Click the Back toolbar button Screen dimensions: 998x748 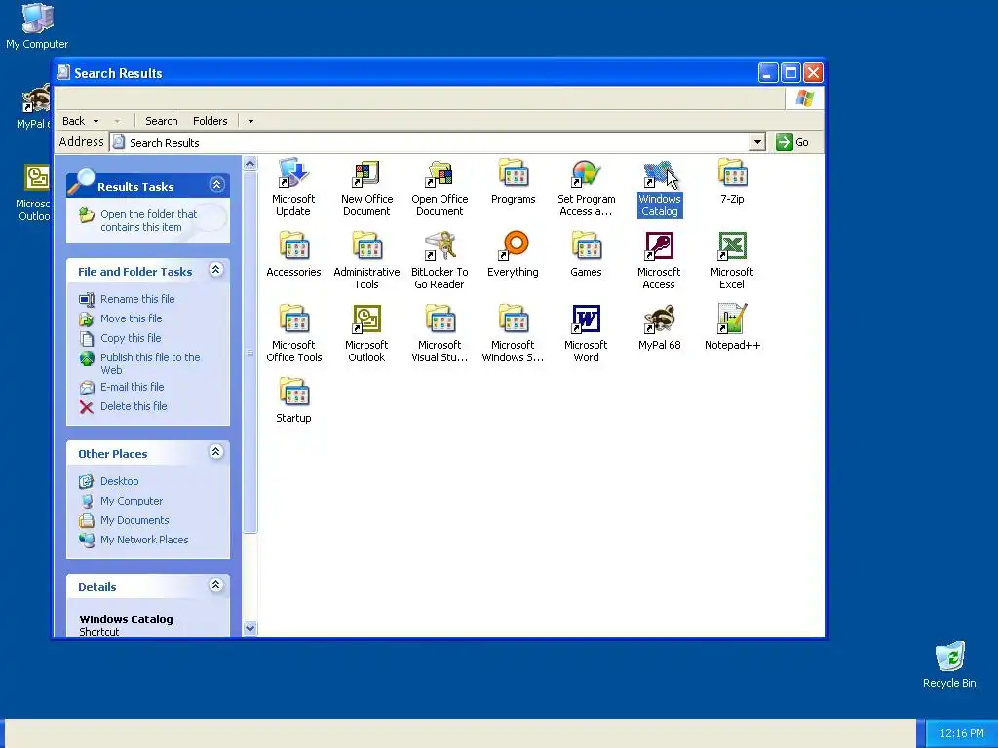pos(73,121)
